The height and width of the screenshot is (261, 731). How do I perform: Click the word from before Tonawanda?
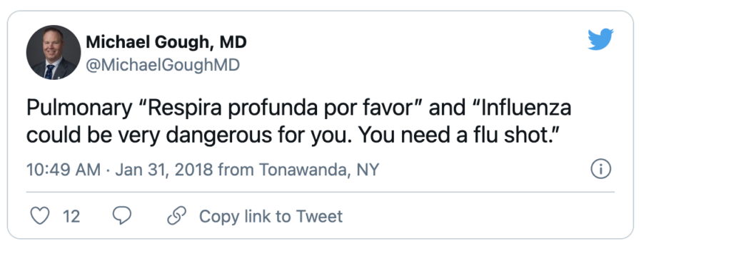[236, 170]
